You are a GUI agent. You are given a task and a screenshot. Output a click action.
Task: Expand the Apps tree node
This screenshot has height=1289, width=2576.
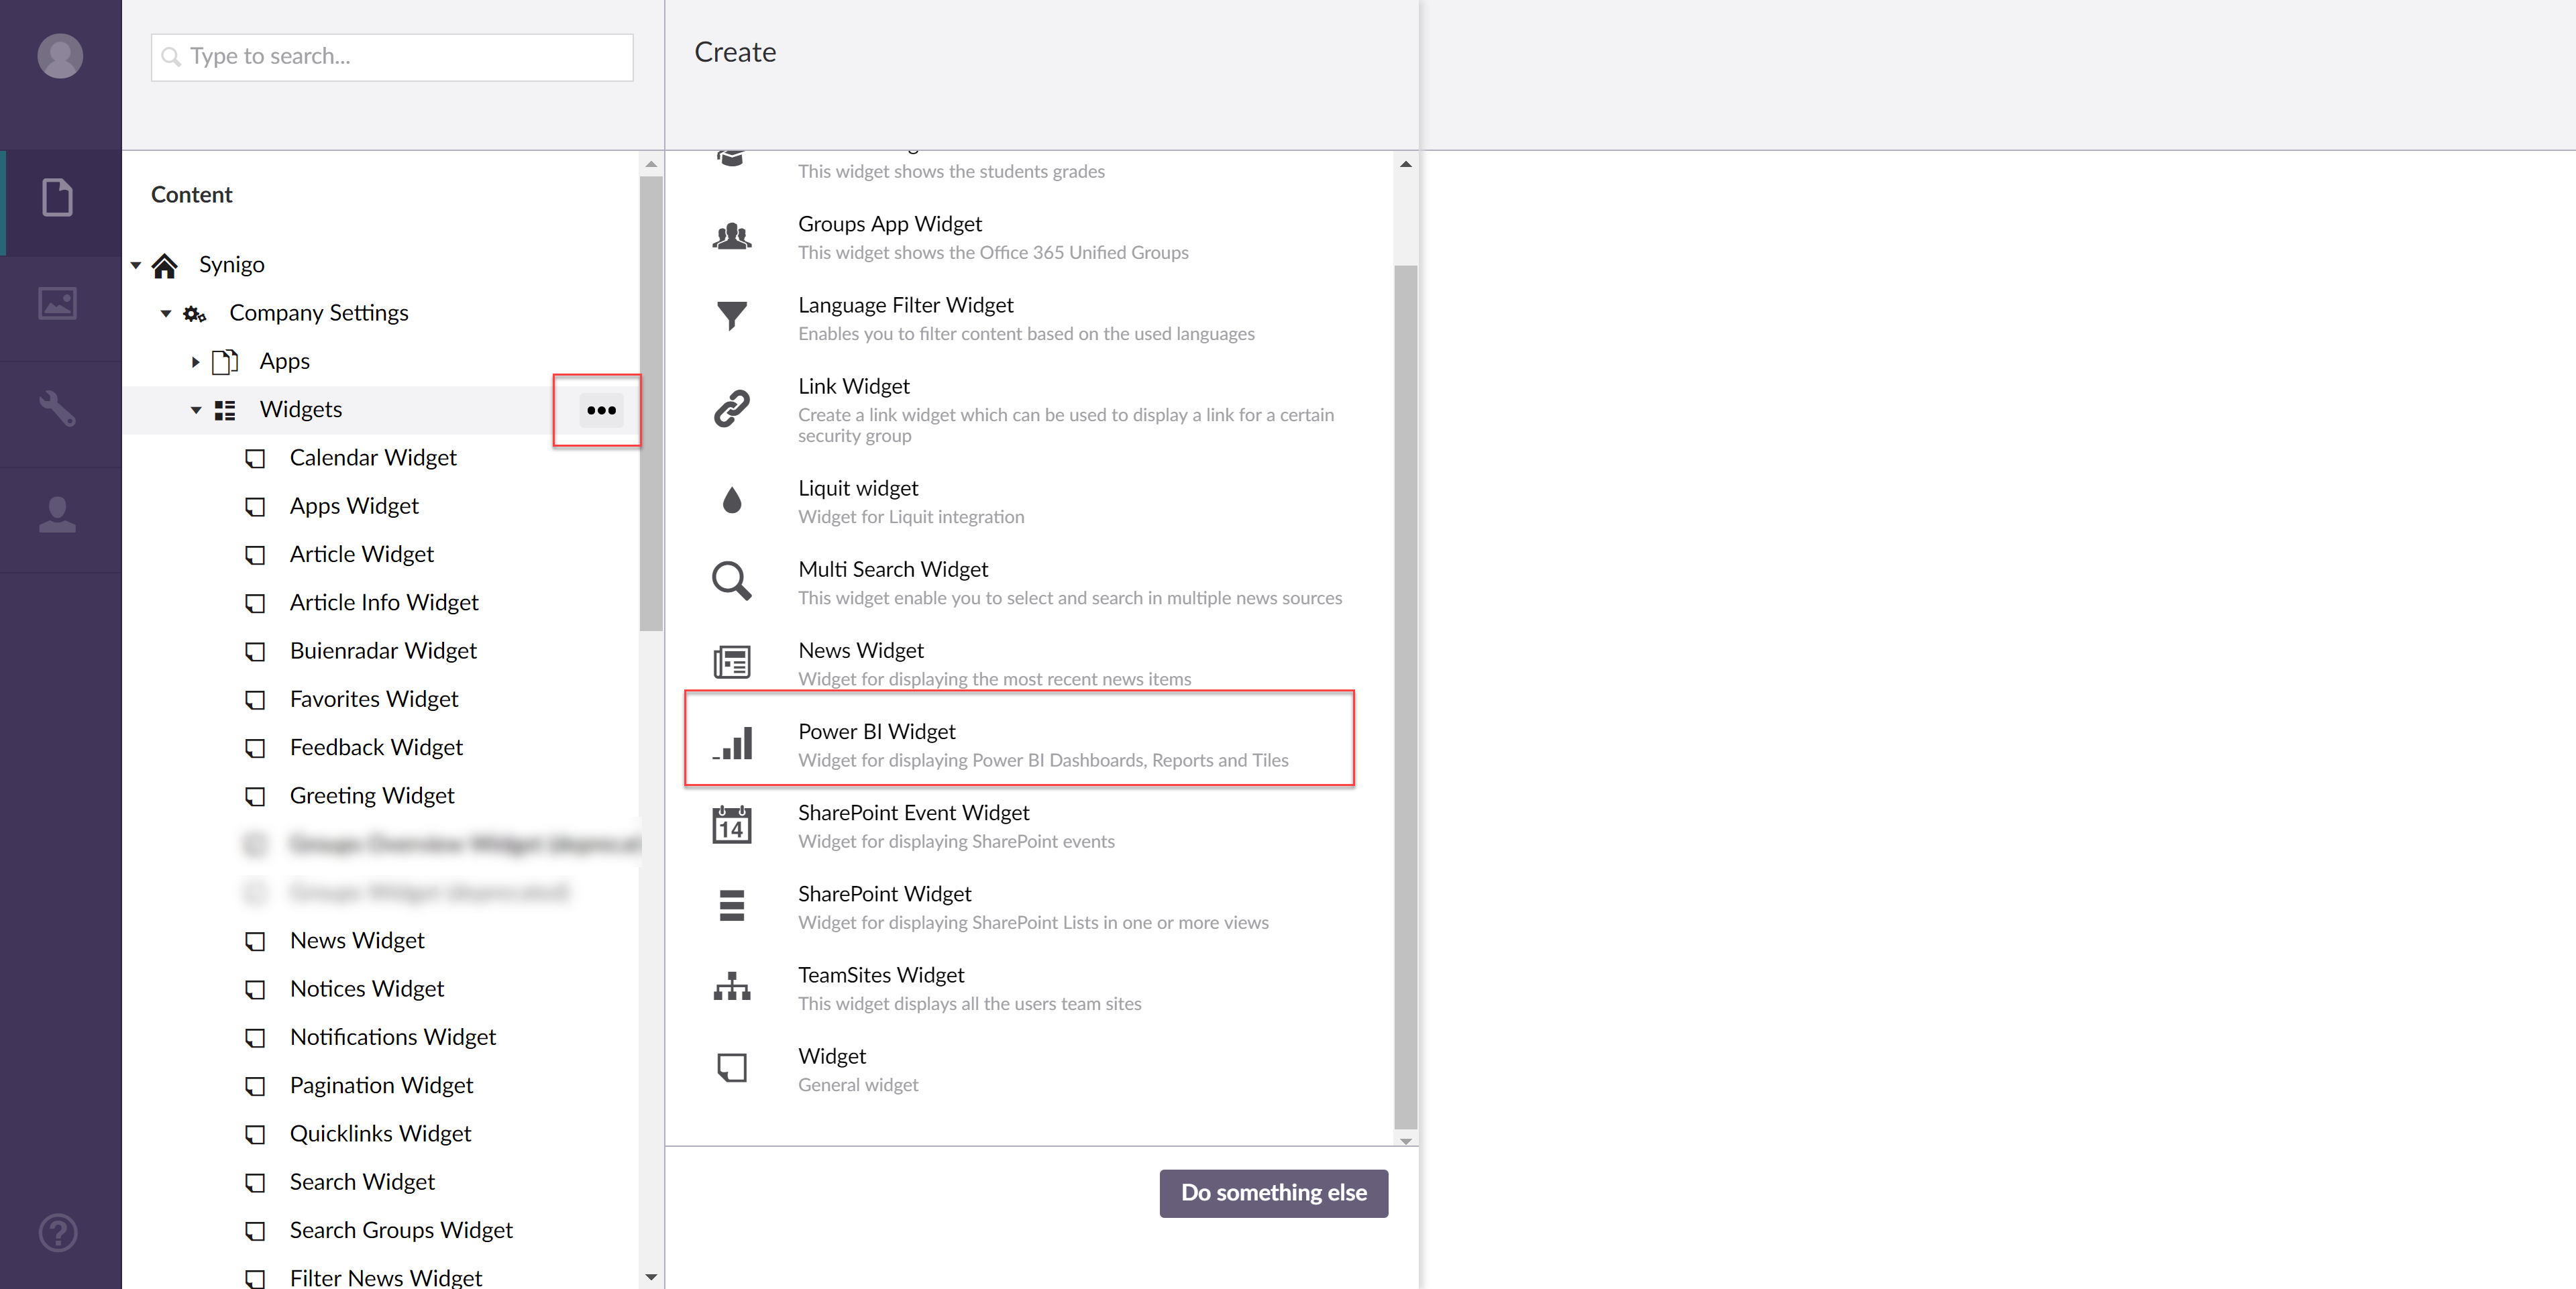196,362
